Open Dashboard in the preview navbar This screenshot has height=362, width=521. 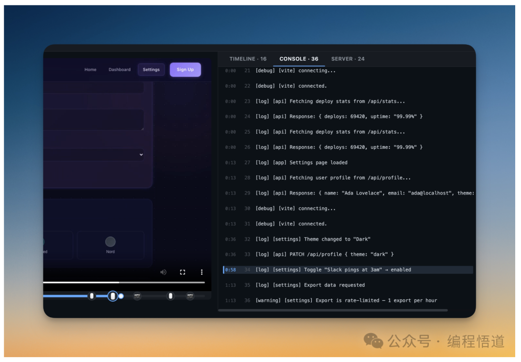click(120, 70)
